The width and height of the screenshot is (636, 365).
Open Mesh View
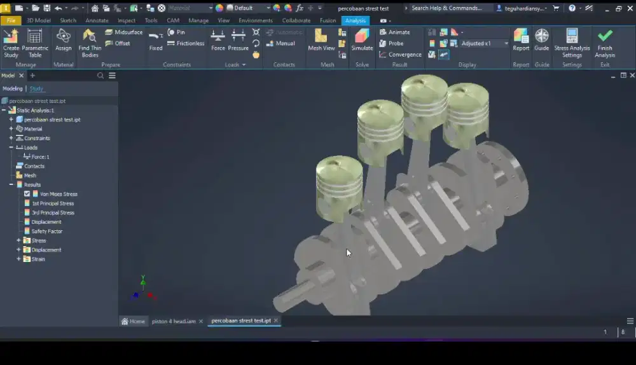pos(321,40)
